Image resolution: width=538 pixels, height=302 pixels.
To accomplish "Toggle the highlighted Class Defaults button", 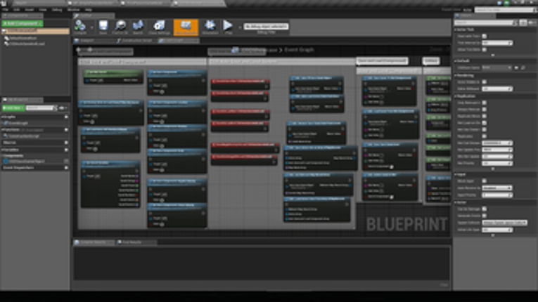I will [x=186, y=27].
